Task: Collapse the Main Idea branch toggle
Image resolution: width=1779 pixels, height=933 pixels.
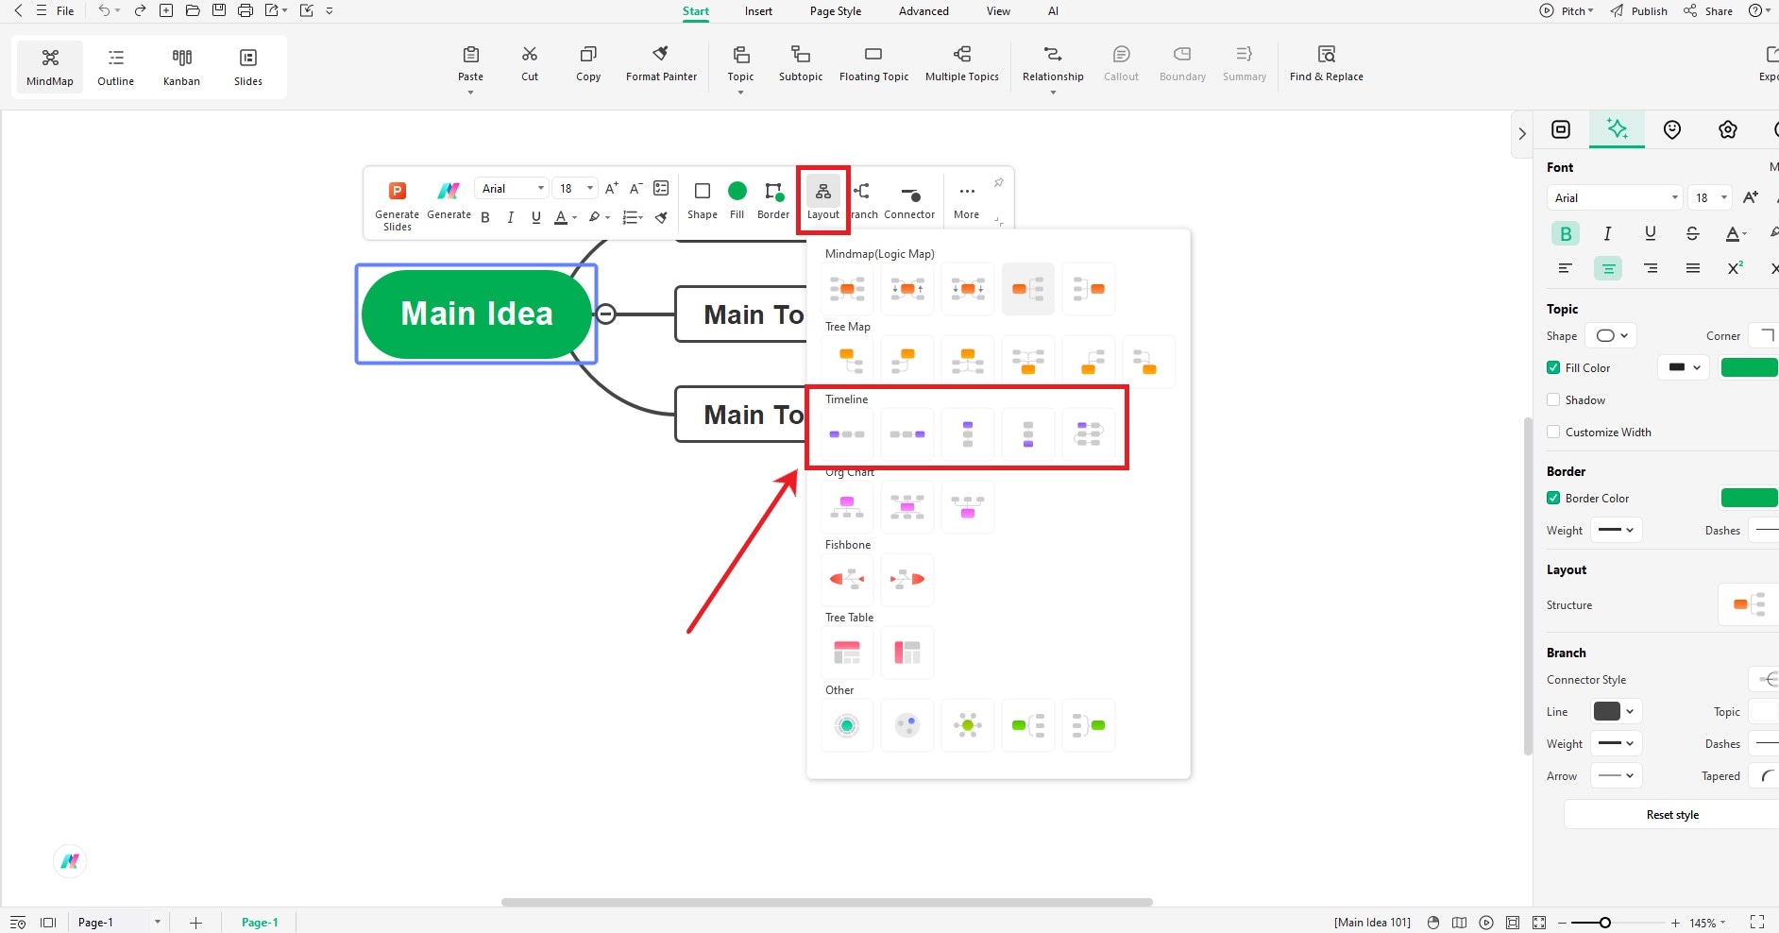Action: point(606,314)
